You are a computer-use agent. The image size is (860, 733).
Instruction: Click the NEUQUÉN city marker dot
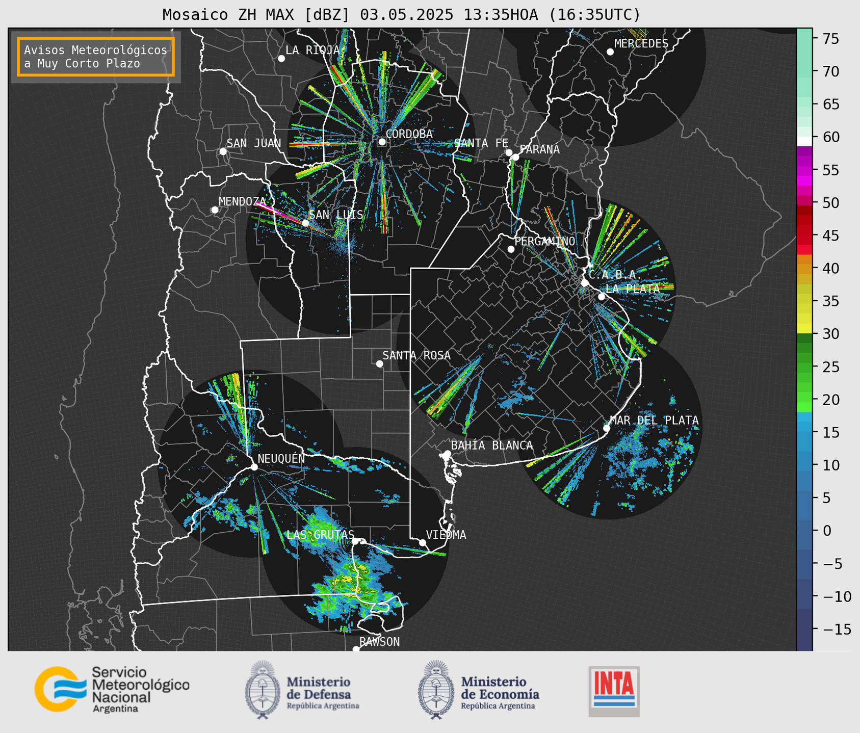pos(254,467)
